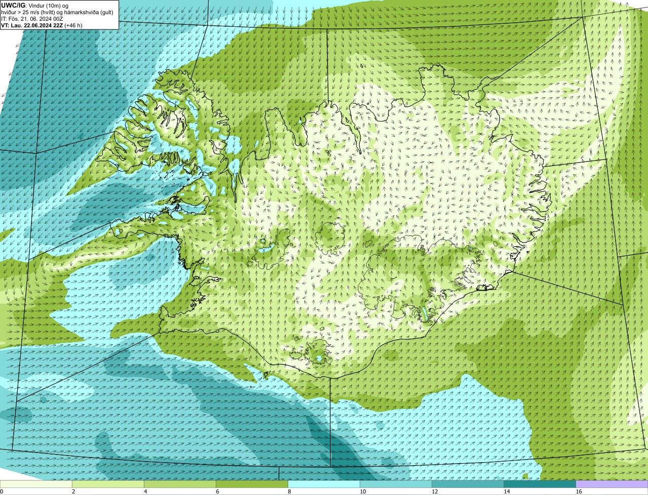Image resolution: width=648 pixels, height=495 pixels.
Task: Click the olive green 6–8 m/s legend swatch
Action: (252, 484)
